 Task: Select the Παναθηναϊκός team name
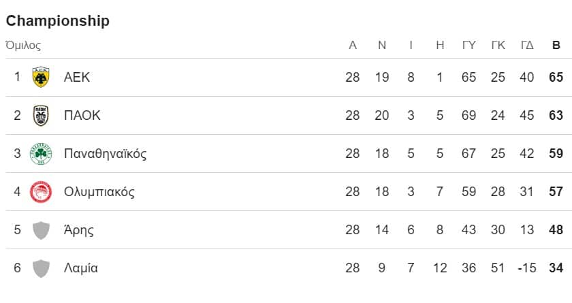105,154
